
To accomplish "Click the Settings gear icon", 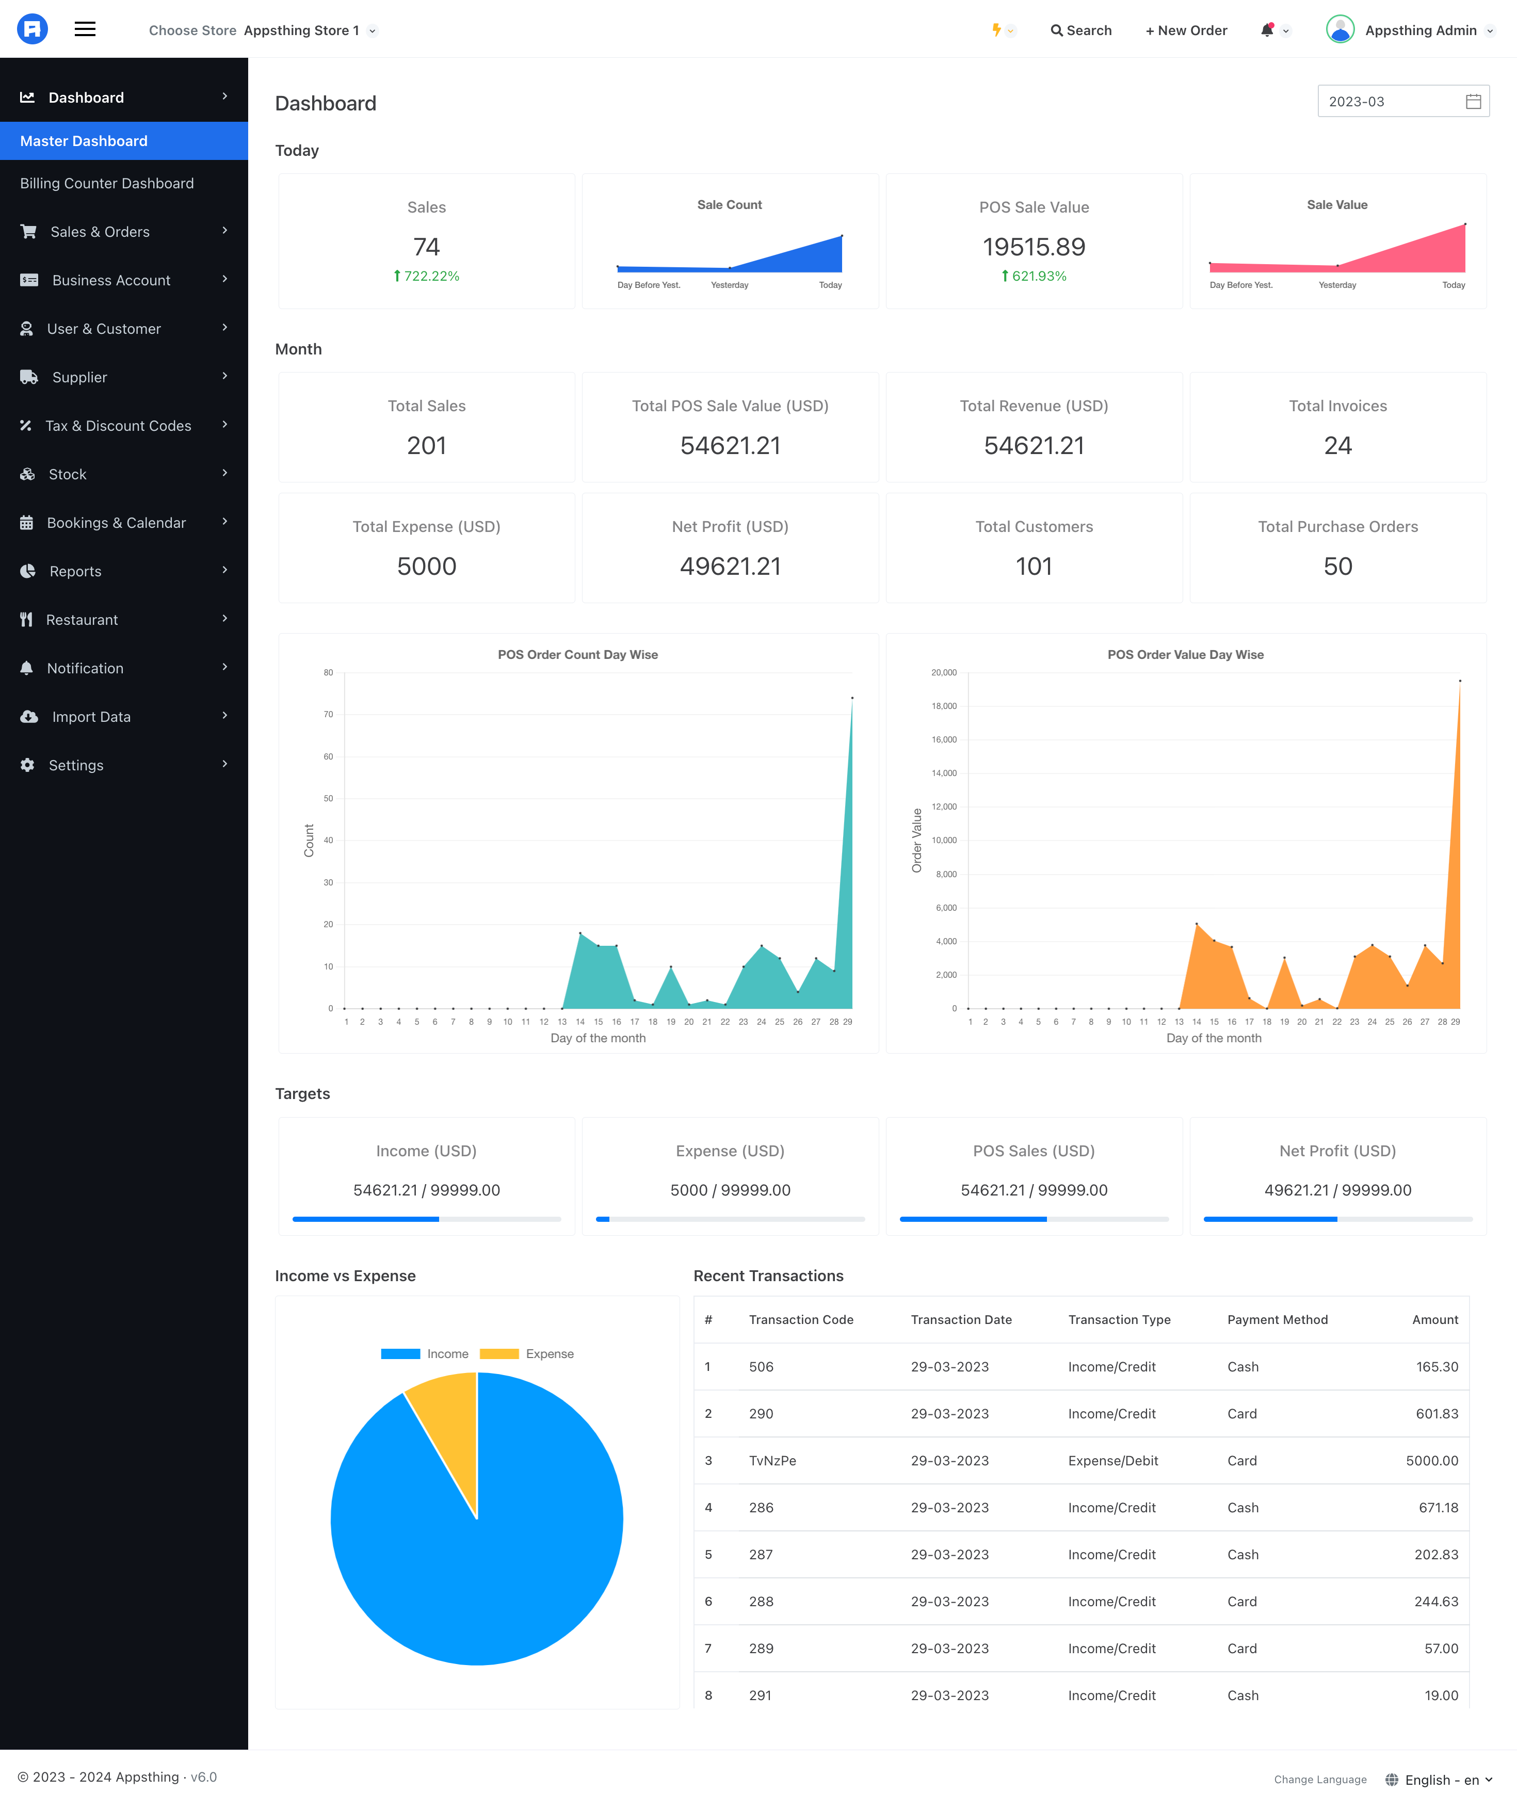I will point(27,765).
